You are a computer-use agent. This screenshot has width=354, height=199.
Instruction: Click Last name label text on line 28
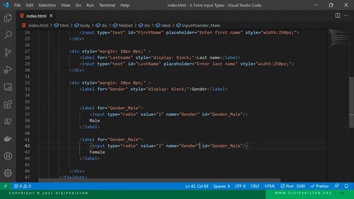(209, 57)
